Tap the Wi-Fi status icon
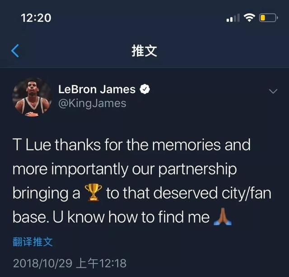Image resolution: width=289 pixels, height=277 pixels. 249,18
